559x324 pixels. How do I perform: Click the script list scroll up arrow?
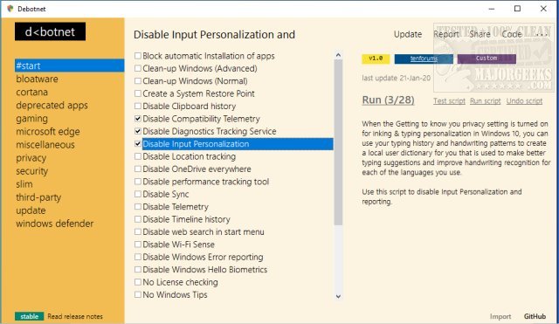click(338, 55)
